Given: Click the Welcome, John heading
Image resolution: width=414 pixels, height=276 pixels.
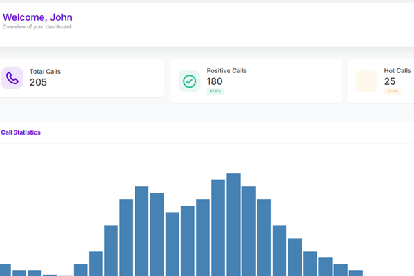Looking at the screenshot, I should point(37,17).
